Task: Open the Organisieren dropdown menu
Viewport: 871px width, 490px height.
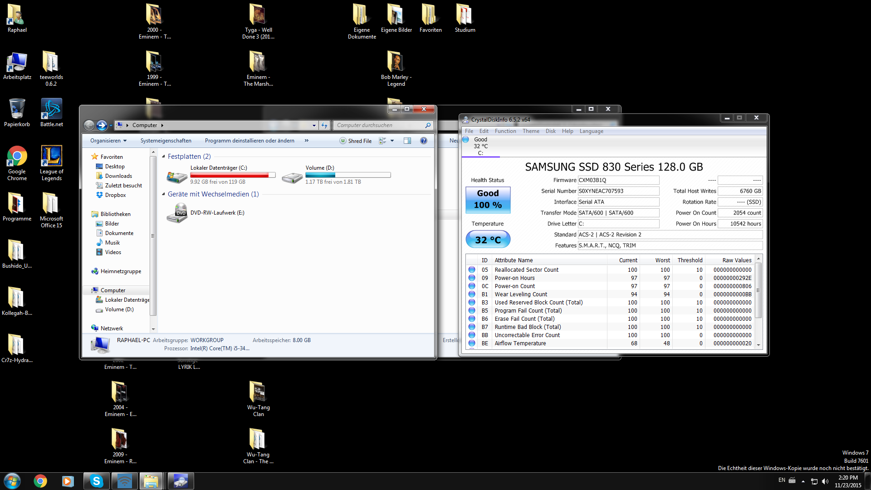Action: 108,141
